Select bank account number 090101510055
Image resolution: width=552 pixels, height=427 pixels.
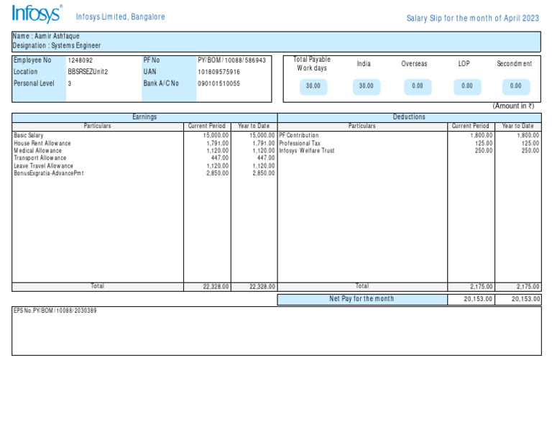click(218, 83)
